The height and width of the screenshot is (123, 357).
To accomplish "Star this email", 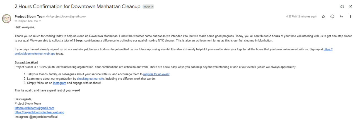I will click(323, 16).
